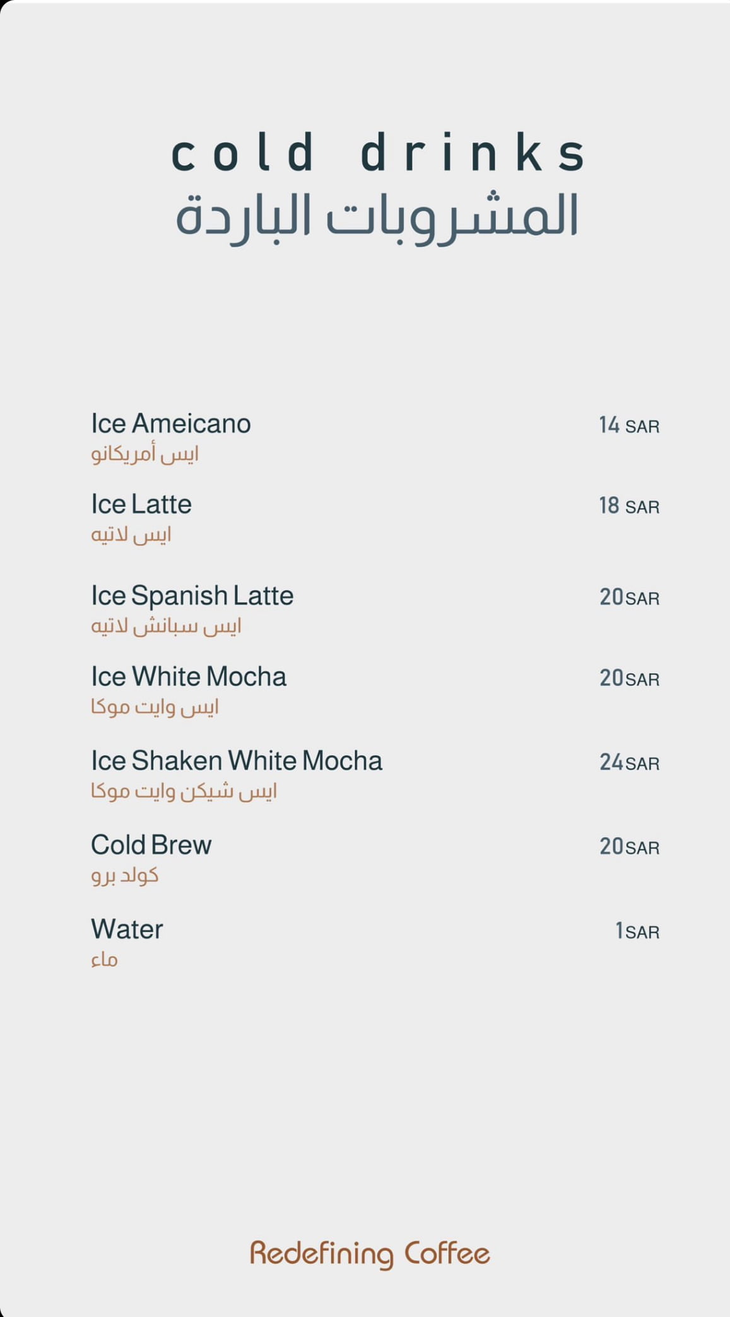This screenshot has width=730, height=1317.
Task: Open the "Redefining Coffee" footer text
Action: [x=370, y=1254]
